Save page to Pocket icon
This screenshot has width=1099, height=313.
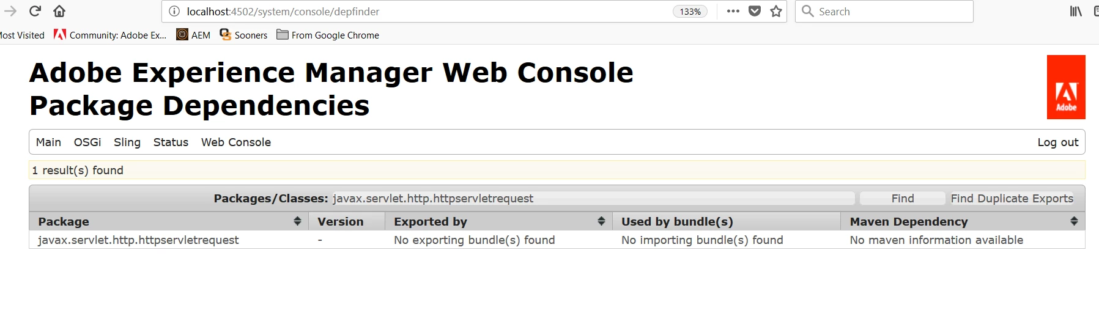tap(755, 11)
